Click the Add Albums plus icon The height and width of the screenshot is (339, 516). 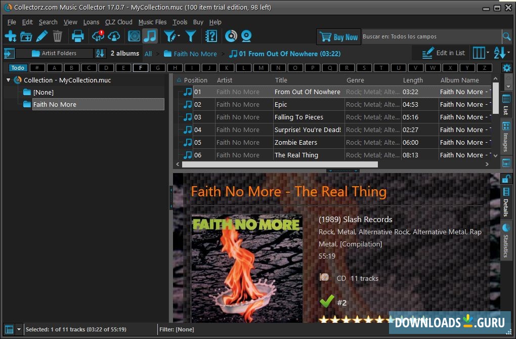point(10,36)
